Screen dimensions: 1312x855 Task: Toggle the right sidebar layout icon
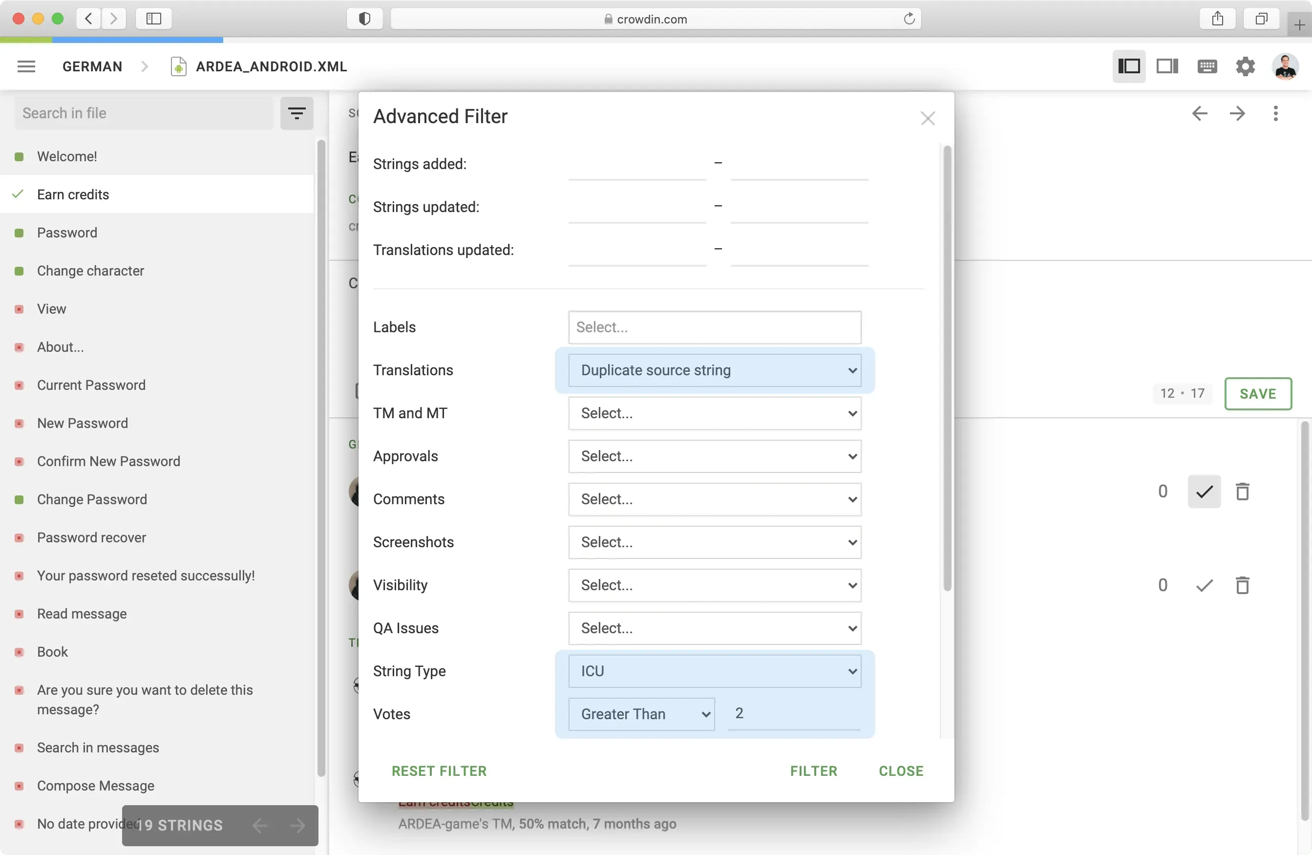1167,67
